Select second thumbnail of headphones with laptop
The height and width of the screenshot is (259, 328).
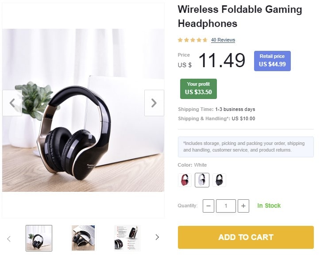click(83, 238)
